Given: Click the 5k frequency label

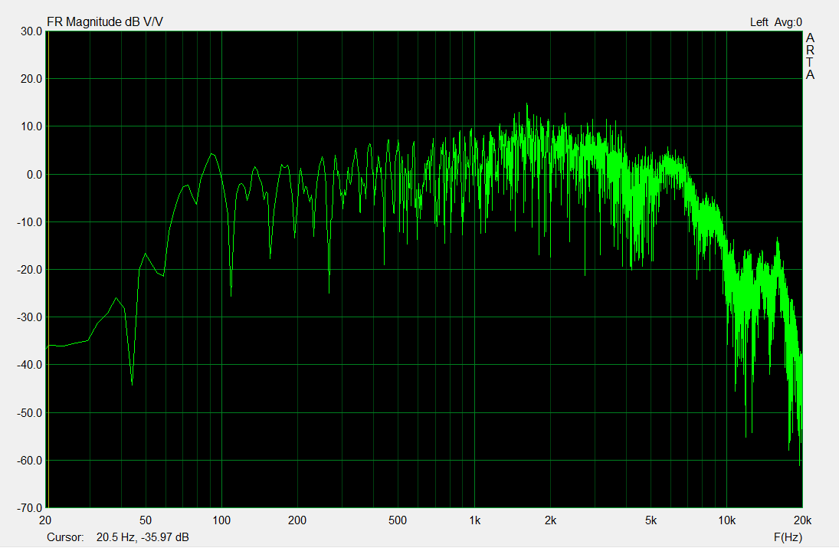Looking at the screenshot, I should 651,520.
